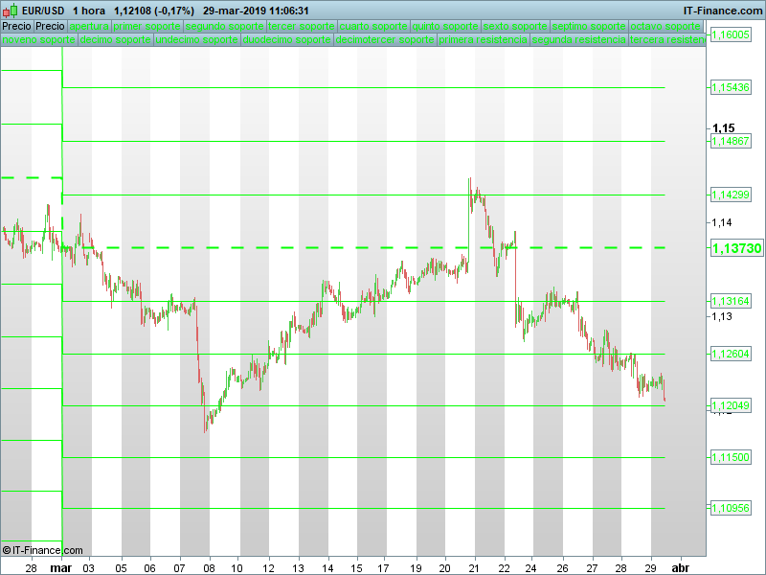
Task: Click the © IT-Finance.com copyright text
Action: [x=42, y=550]
